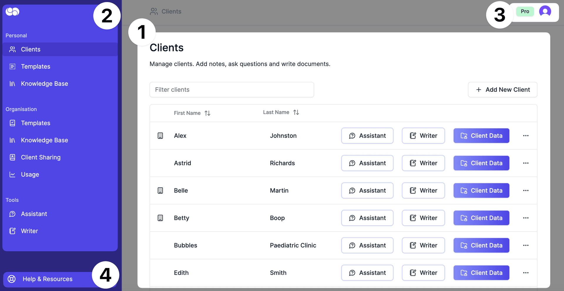Open Client Data for Bubbles Paediatric Clinic
Image resolution: width=564 pixels, height=291 pixels.
tap(481, 245)
